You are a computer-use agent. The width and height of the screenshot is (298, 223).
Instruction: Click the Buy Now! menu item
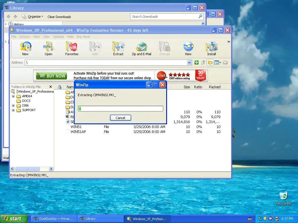pos(84,37)
